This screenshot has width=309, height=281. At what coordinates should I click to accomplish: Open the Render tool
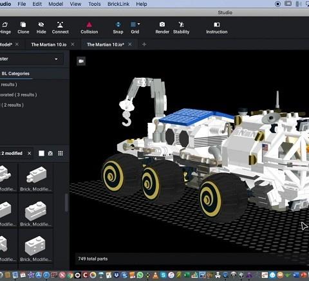coord(162,28)
